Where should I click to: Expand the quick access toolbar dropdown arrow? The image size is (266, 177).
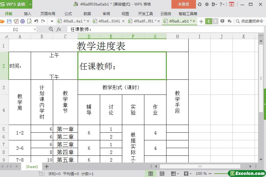tap(52, 21)
